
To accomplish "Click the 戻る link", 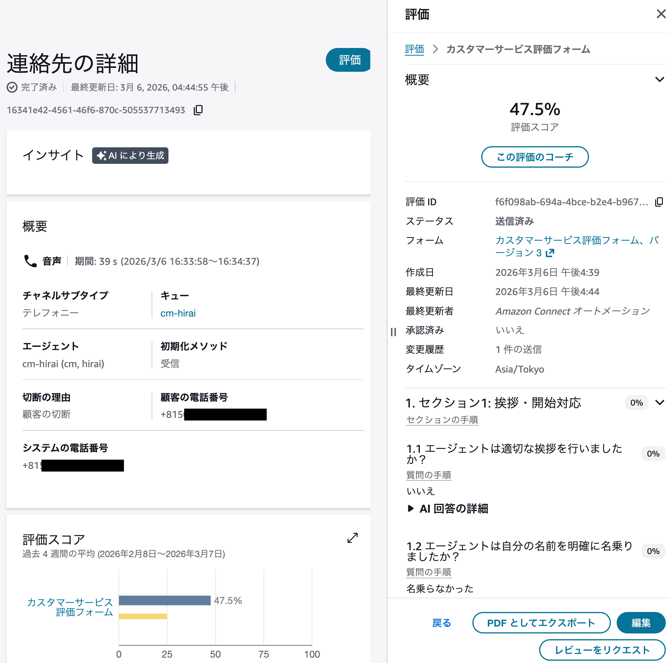I will [442, 623].
